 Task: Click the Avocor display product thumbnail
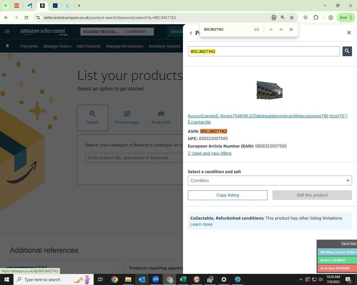269,90
